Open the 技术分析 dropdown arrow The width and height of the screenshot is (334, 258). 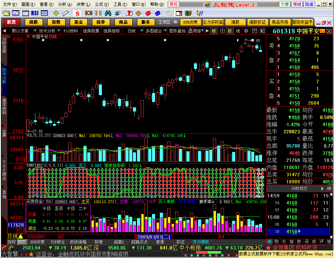click(59, 31)
